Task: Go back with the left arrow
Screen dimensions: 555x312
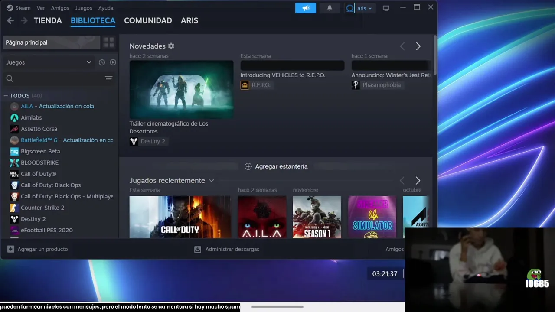Action: point(10,20)
